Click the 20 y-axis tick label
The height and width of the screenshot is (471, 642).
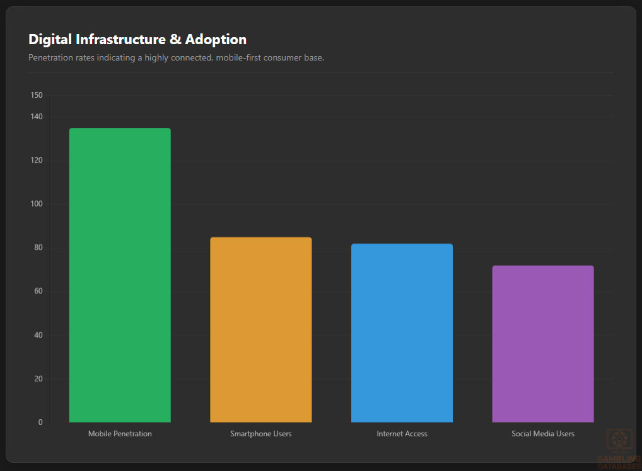[x=38, y=378]
